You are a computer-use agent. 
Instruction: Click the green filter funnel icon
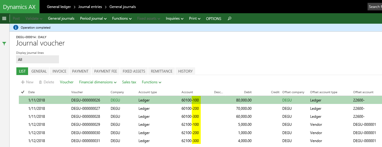pos(4,44)
